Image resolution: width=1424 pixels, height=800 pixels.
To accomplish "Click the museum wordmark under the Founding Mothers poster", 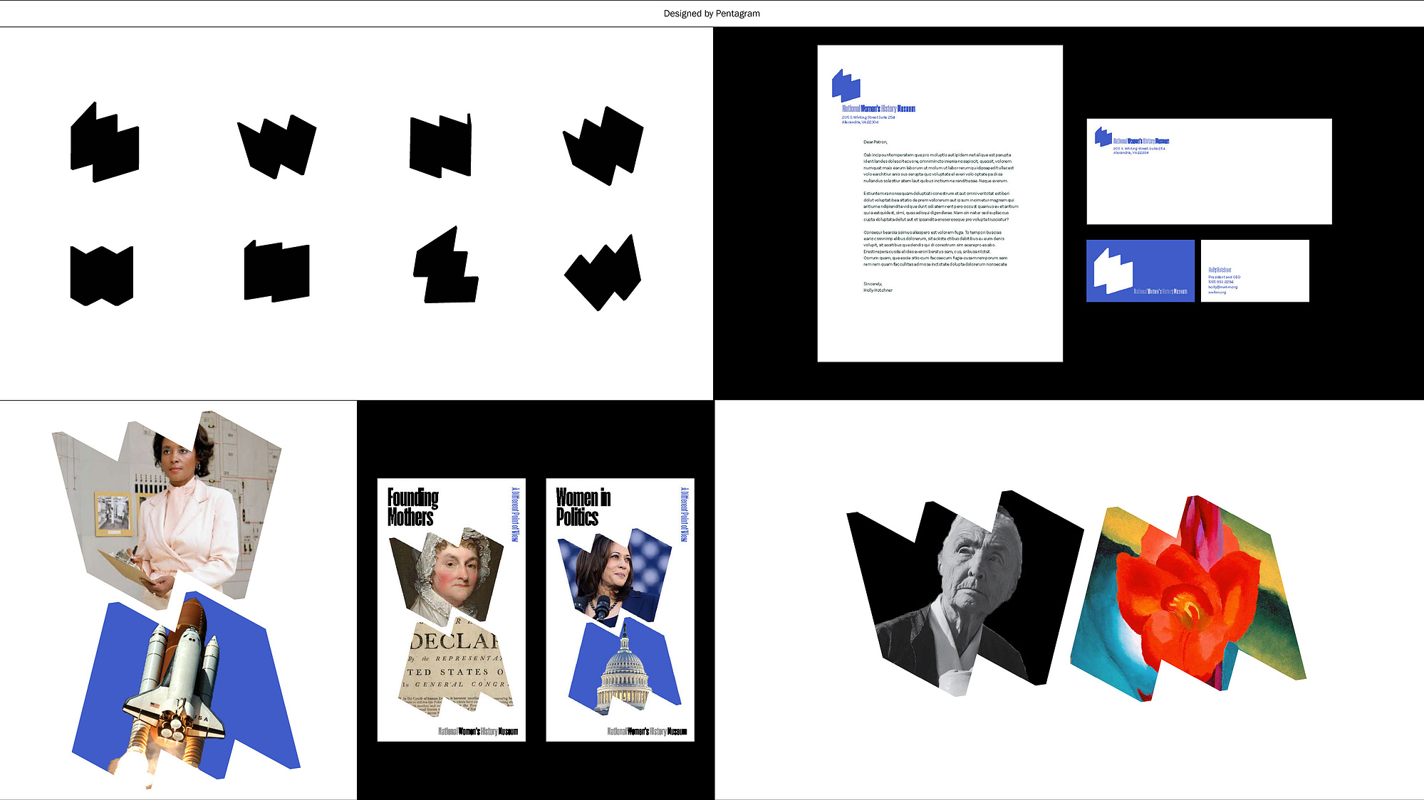I will click(x=478, y=732).
